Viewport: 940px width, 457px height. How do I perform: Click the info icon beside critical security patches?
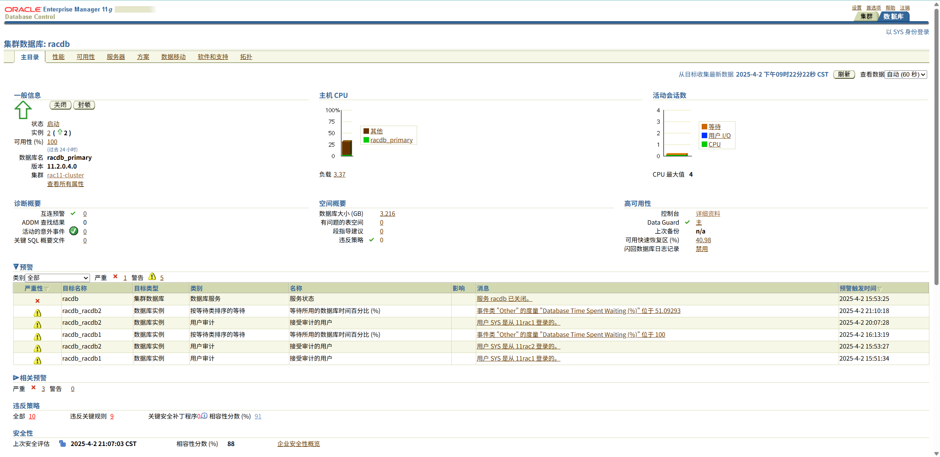point(204,416)
